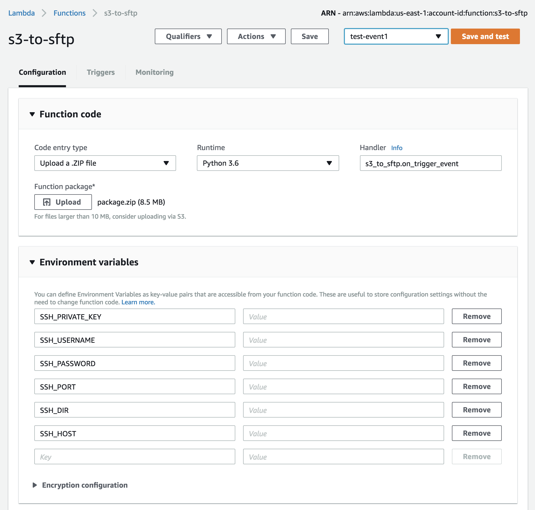Viewport: 535px width, 510px height.
Task: Expand the Encryption configuration section
Action: [35, 485]
